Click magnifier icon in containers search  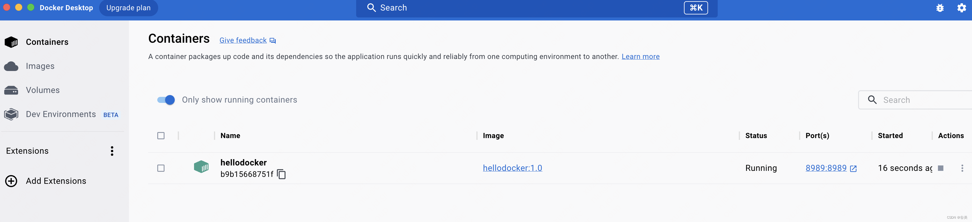[x=872, y=100]
